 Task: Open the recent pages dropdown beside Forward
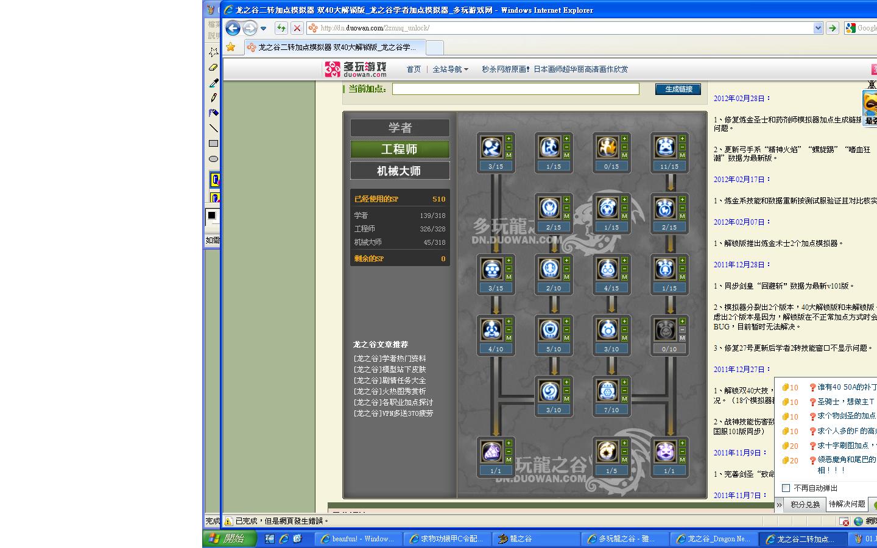pyautogui.click(x=263, y=28)
